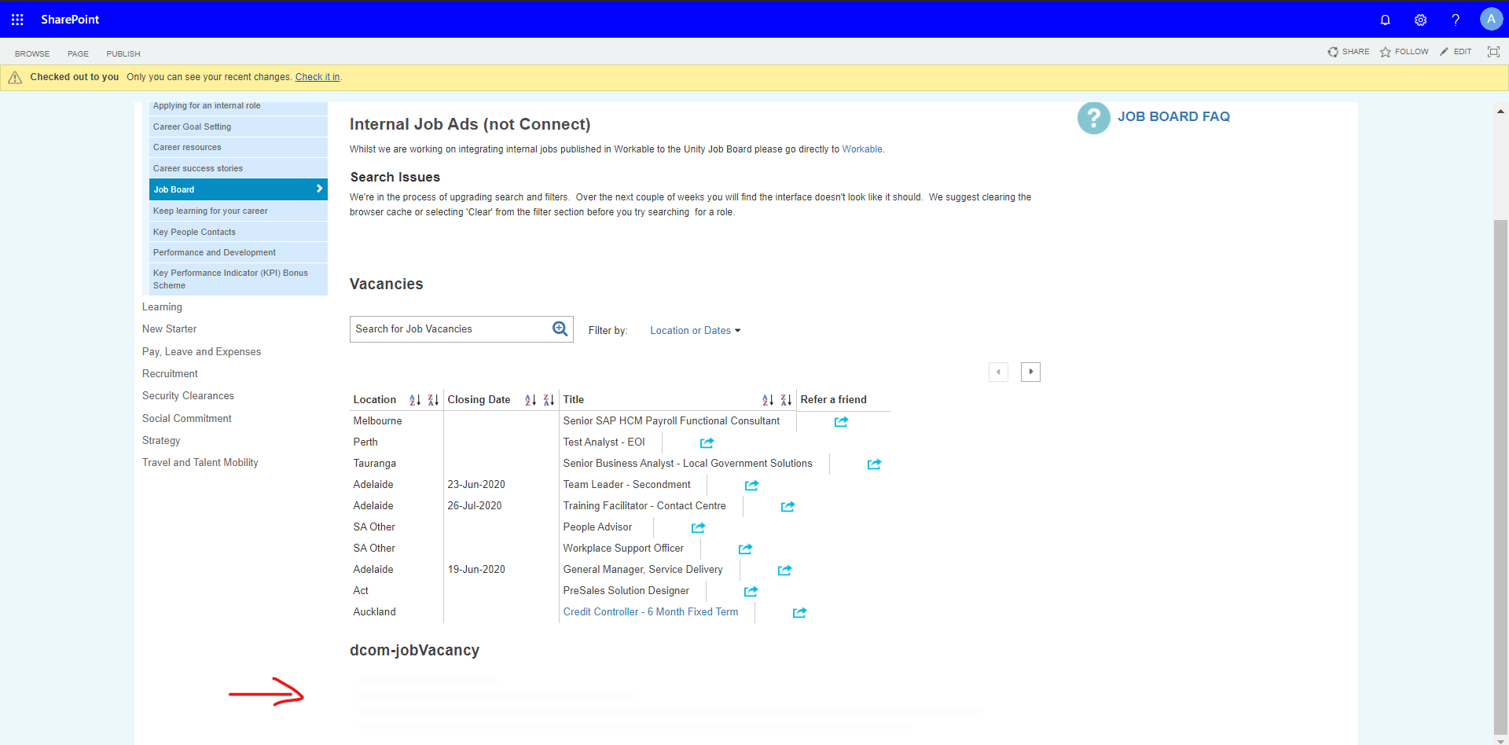Toggle Focus mode icon near Edit
The image size is (1509, 745).
pos(1493,51)
